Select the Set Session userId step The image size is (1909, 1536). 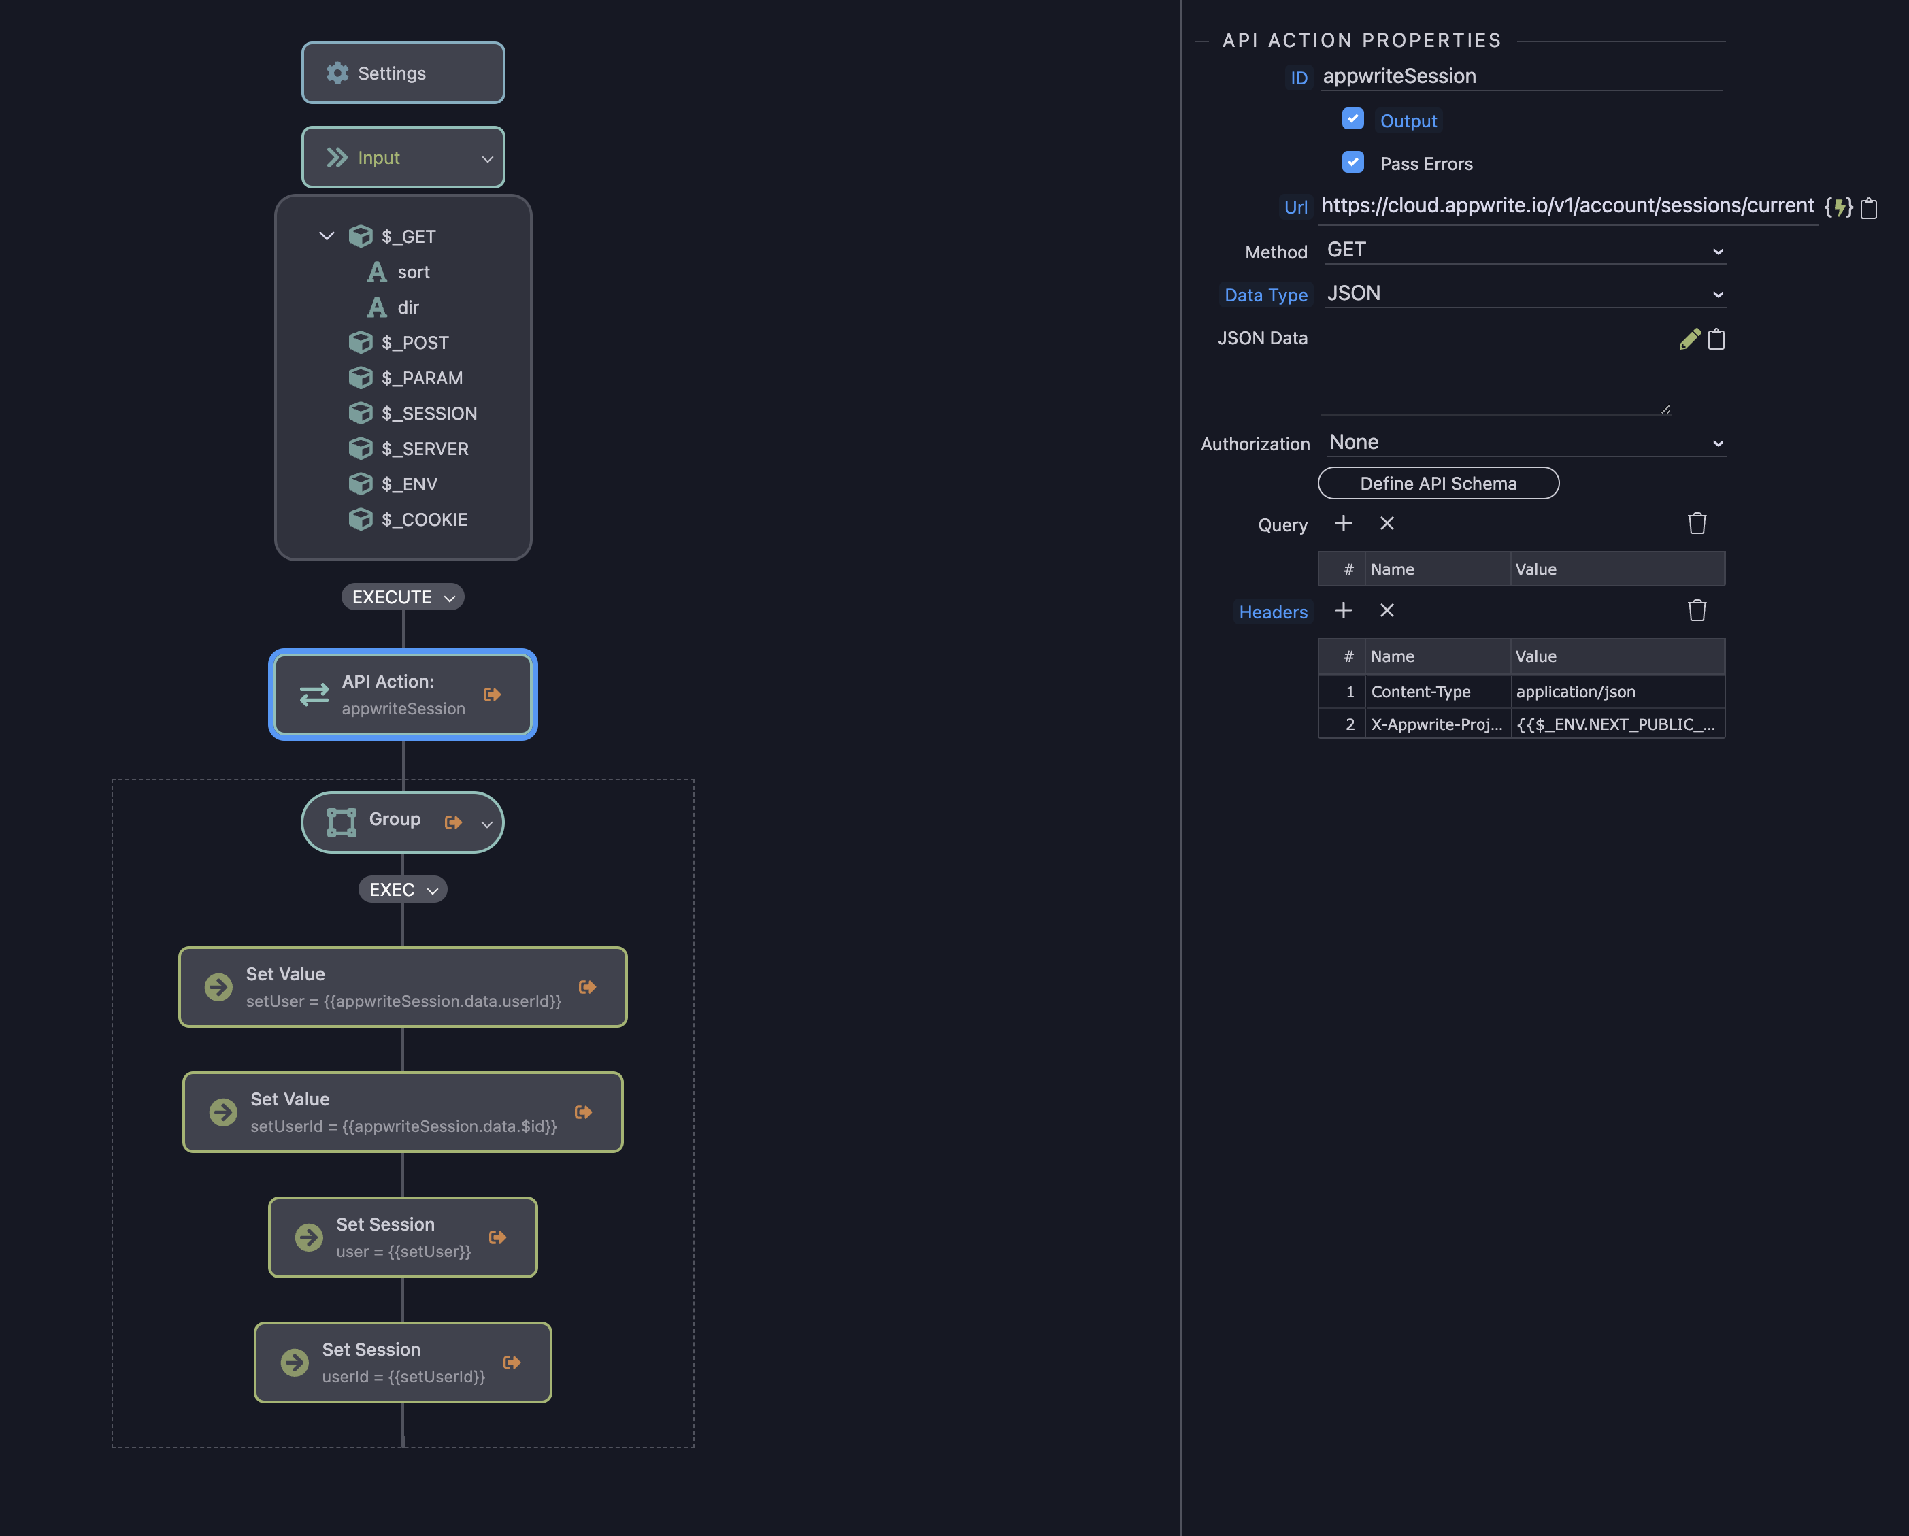pos(403,1363)
